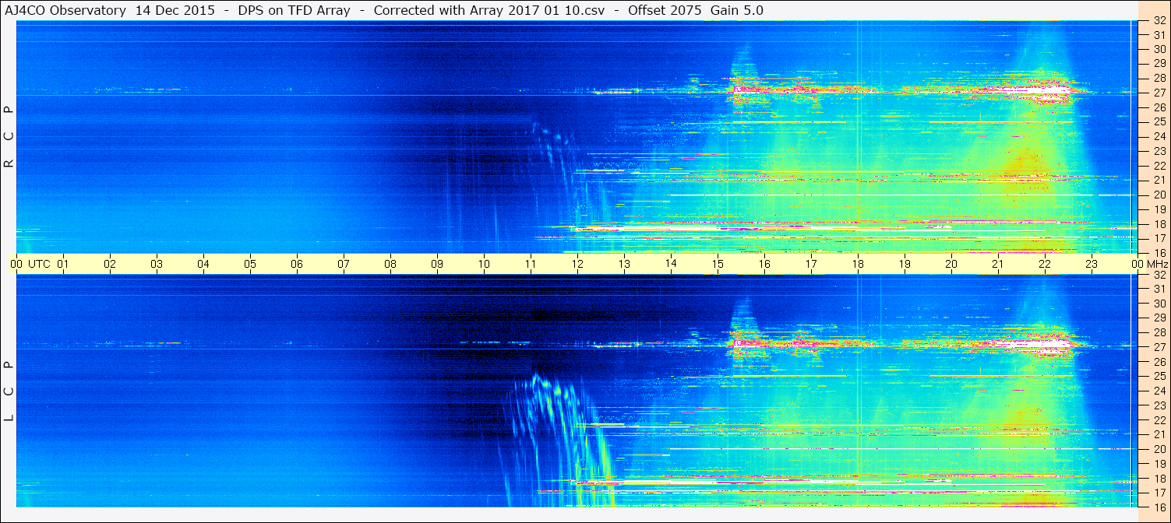Click the Corrected with Array 2017 01 10.csv text
The image size is (1171, 523).
489,10
